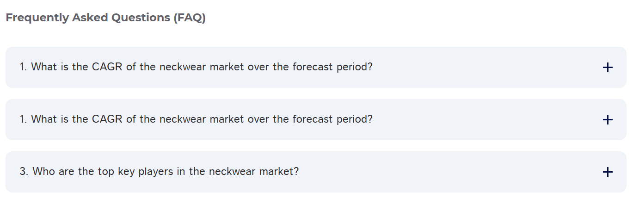Screen dimensions: 633x199
Task: Expand question 3 about top key players
Action: pos(159,172)
